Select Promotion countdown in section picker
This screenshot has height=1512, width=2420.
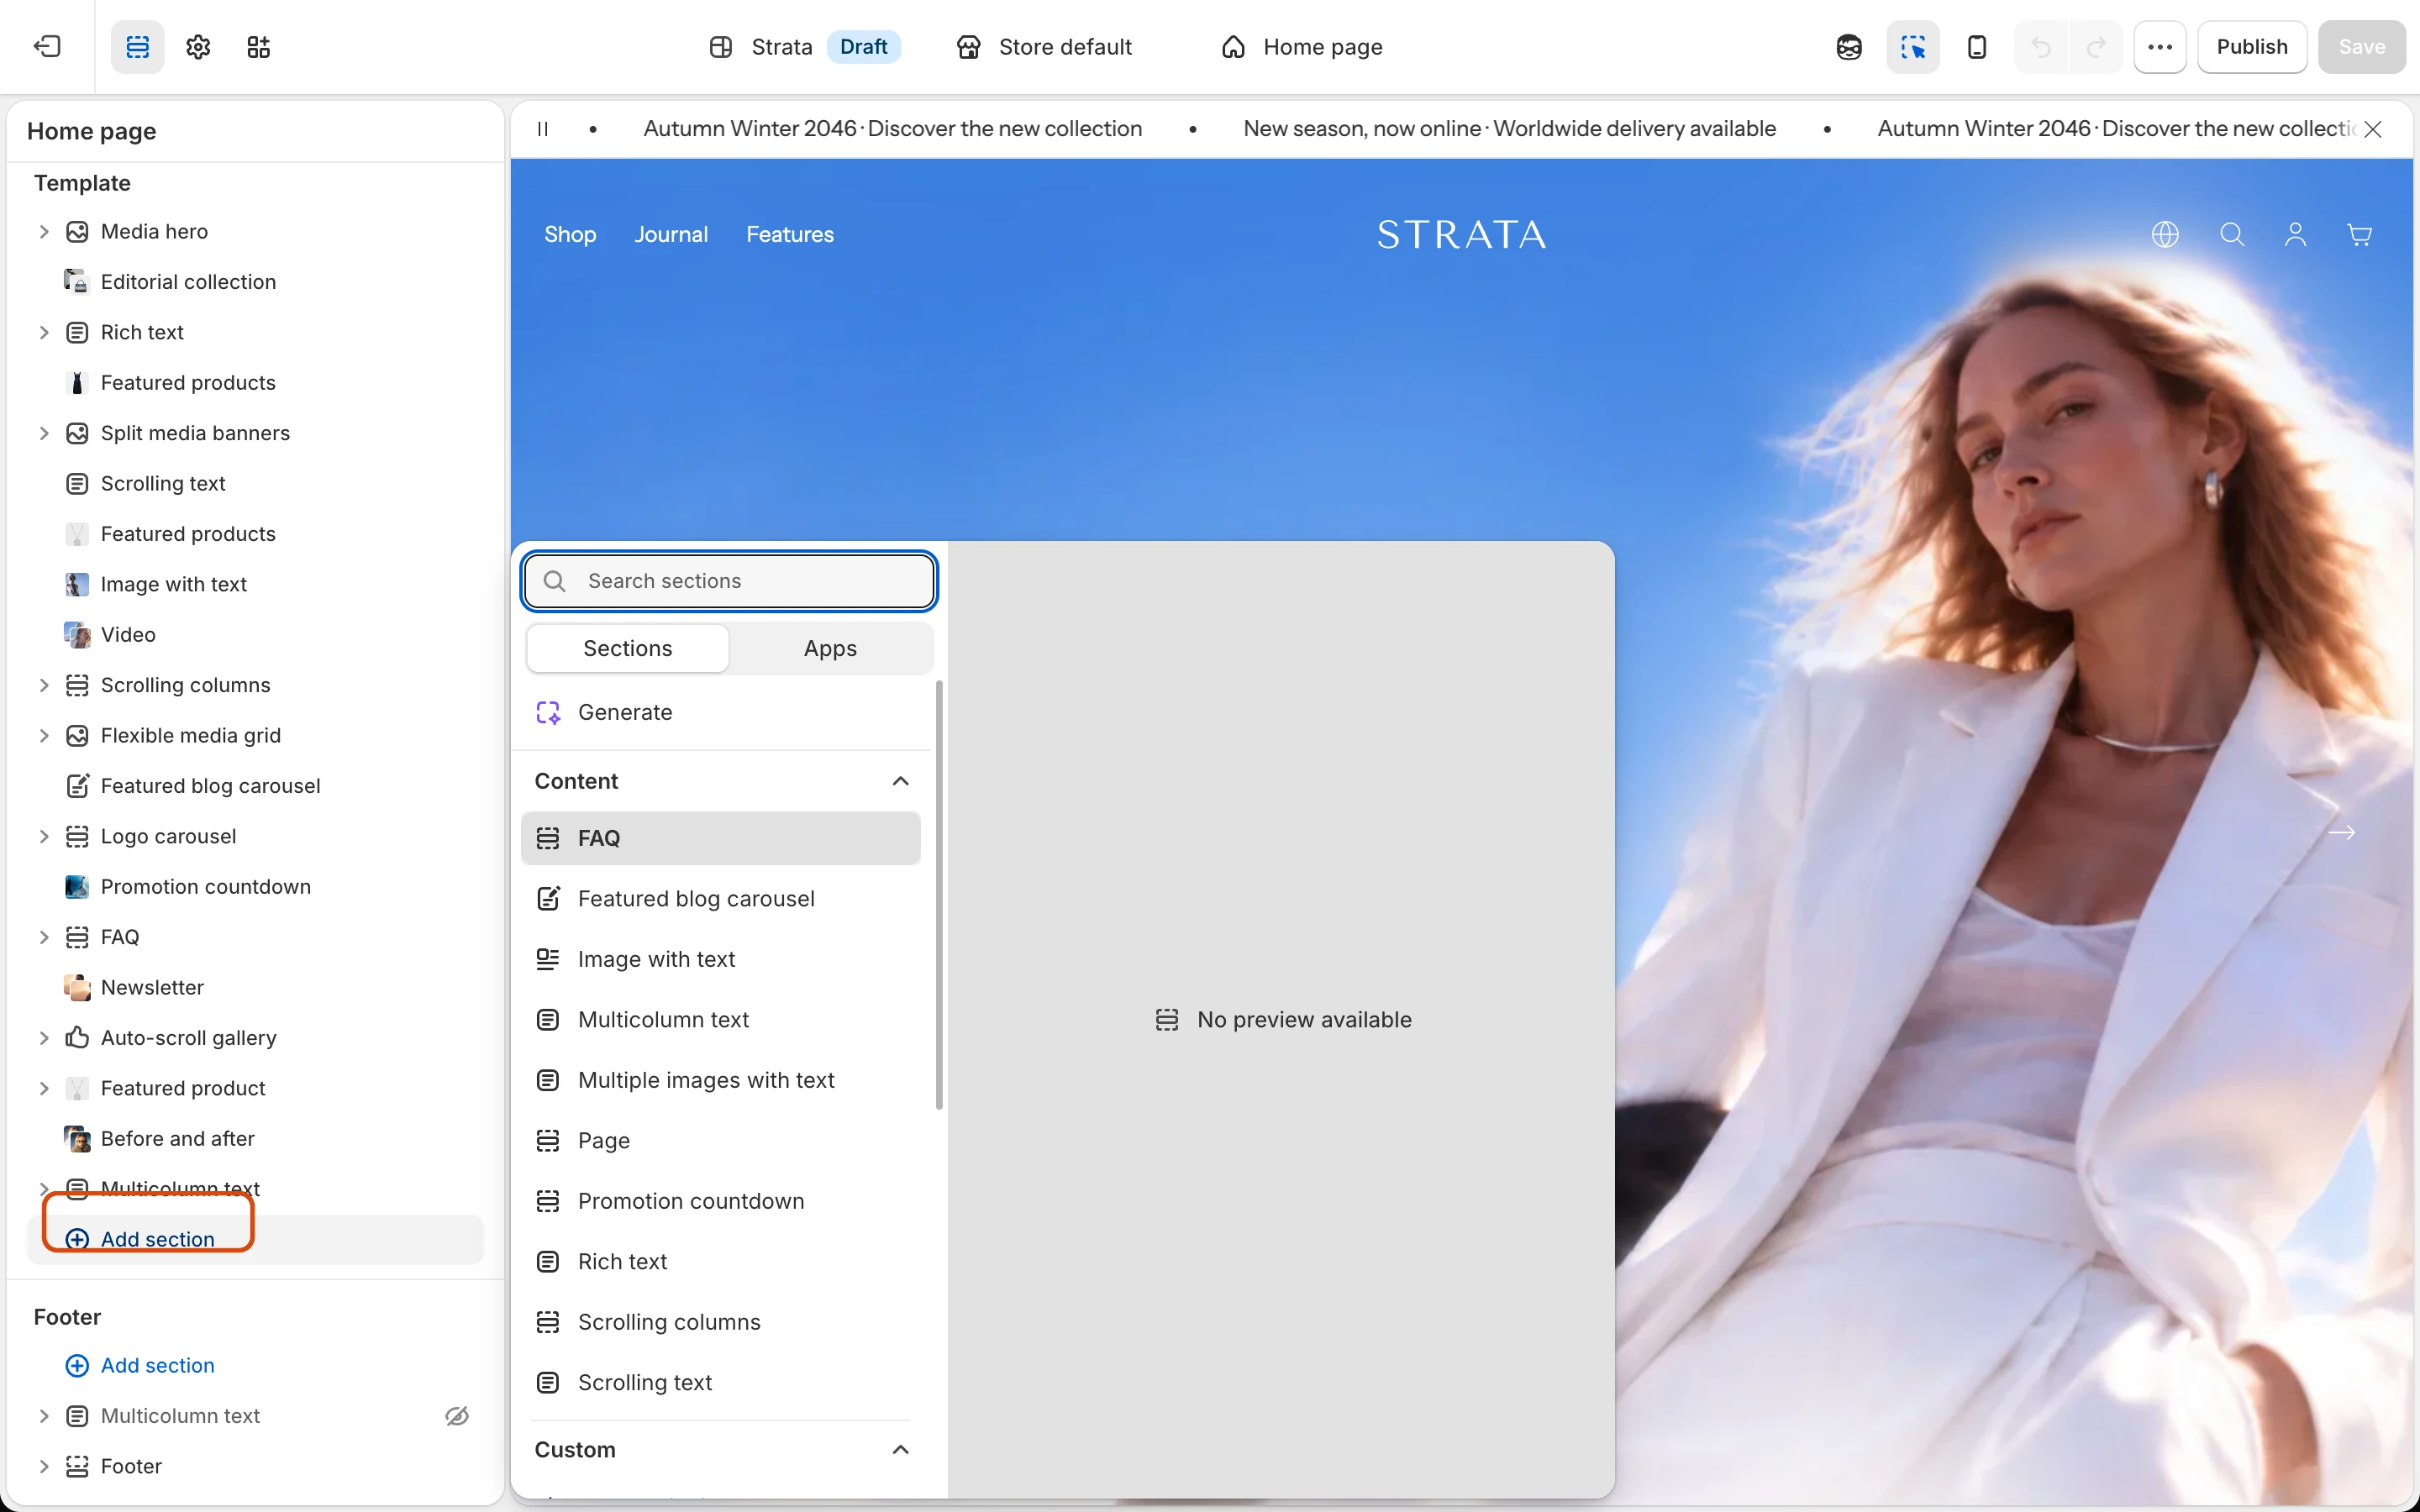coord(720,1200)
